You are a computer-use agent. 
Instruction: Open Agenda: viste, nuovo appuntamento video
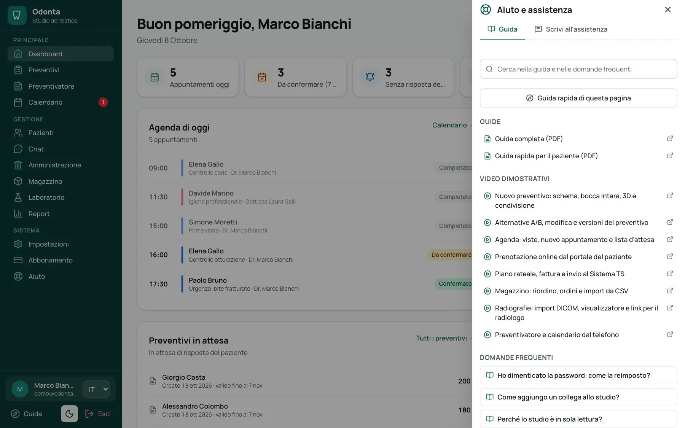pyautogui.click(x=578, y=240)
